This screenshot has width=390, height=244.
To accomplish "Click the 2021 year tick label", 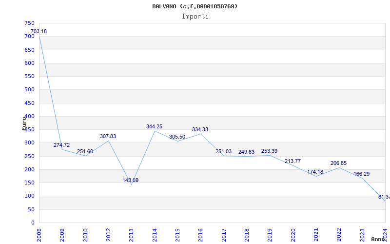I will click(316, 235).
